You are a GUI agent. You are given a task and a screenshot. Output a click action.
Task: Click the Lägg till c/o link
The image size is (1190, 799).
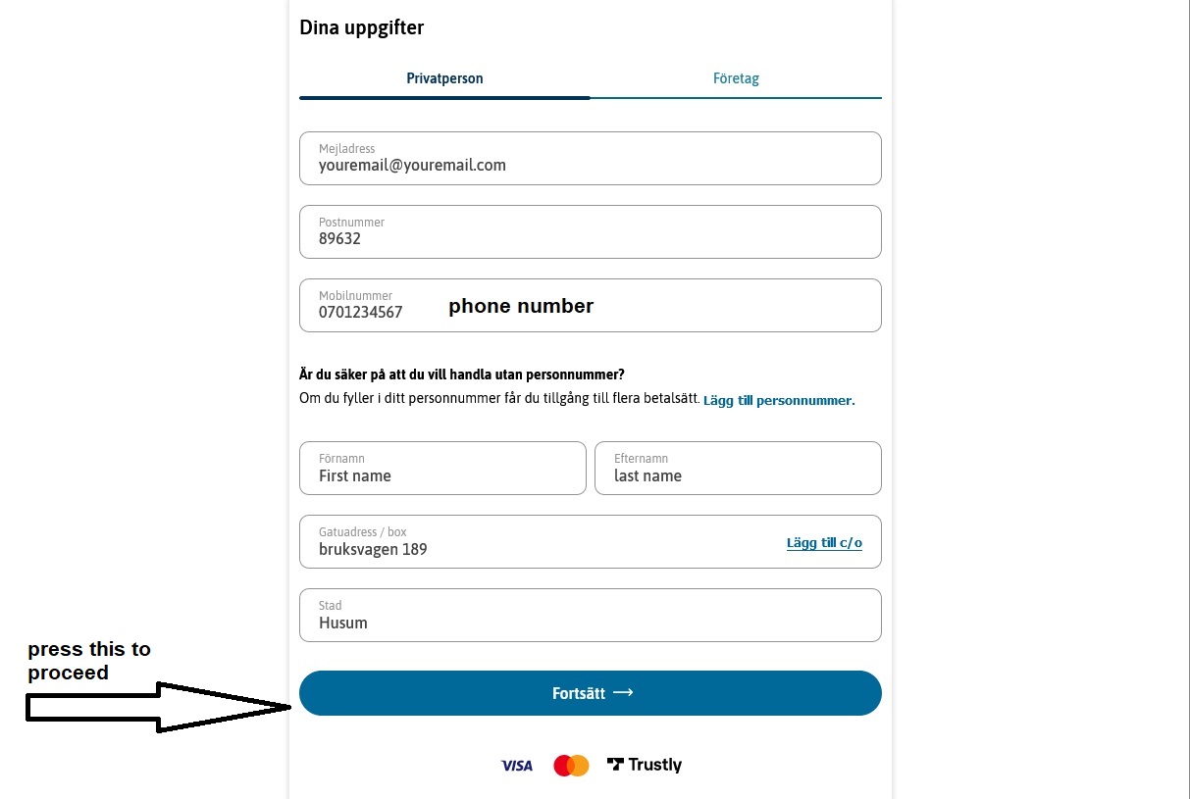[x=824, y=543]
